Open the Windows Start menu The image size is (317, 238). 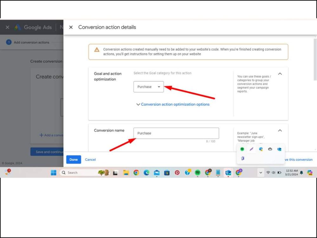tap(54, 173)
